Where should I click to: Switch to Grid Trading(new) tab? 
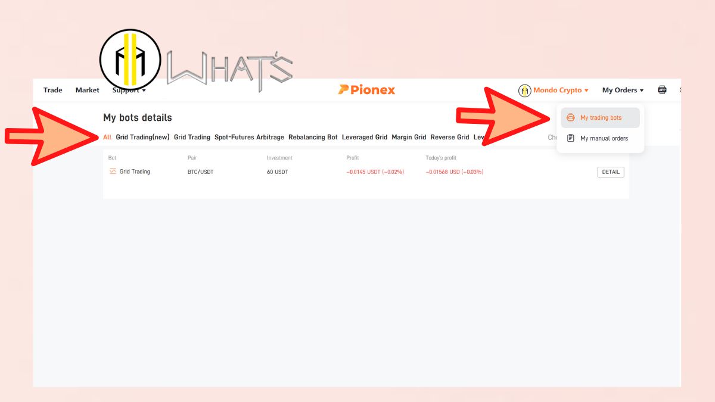pyautogui.click(x=142, y=137)
